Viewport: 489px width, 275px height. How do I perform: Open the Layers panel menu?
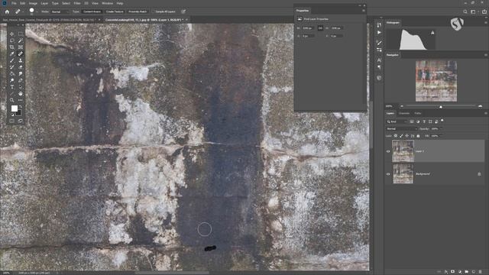(x=486, y=114)
